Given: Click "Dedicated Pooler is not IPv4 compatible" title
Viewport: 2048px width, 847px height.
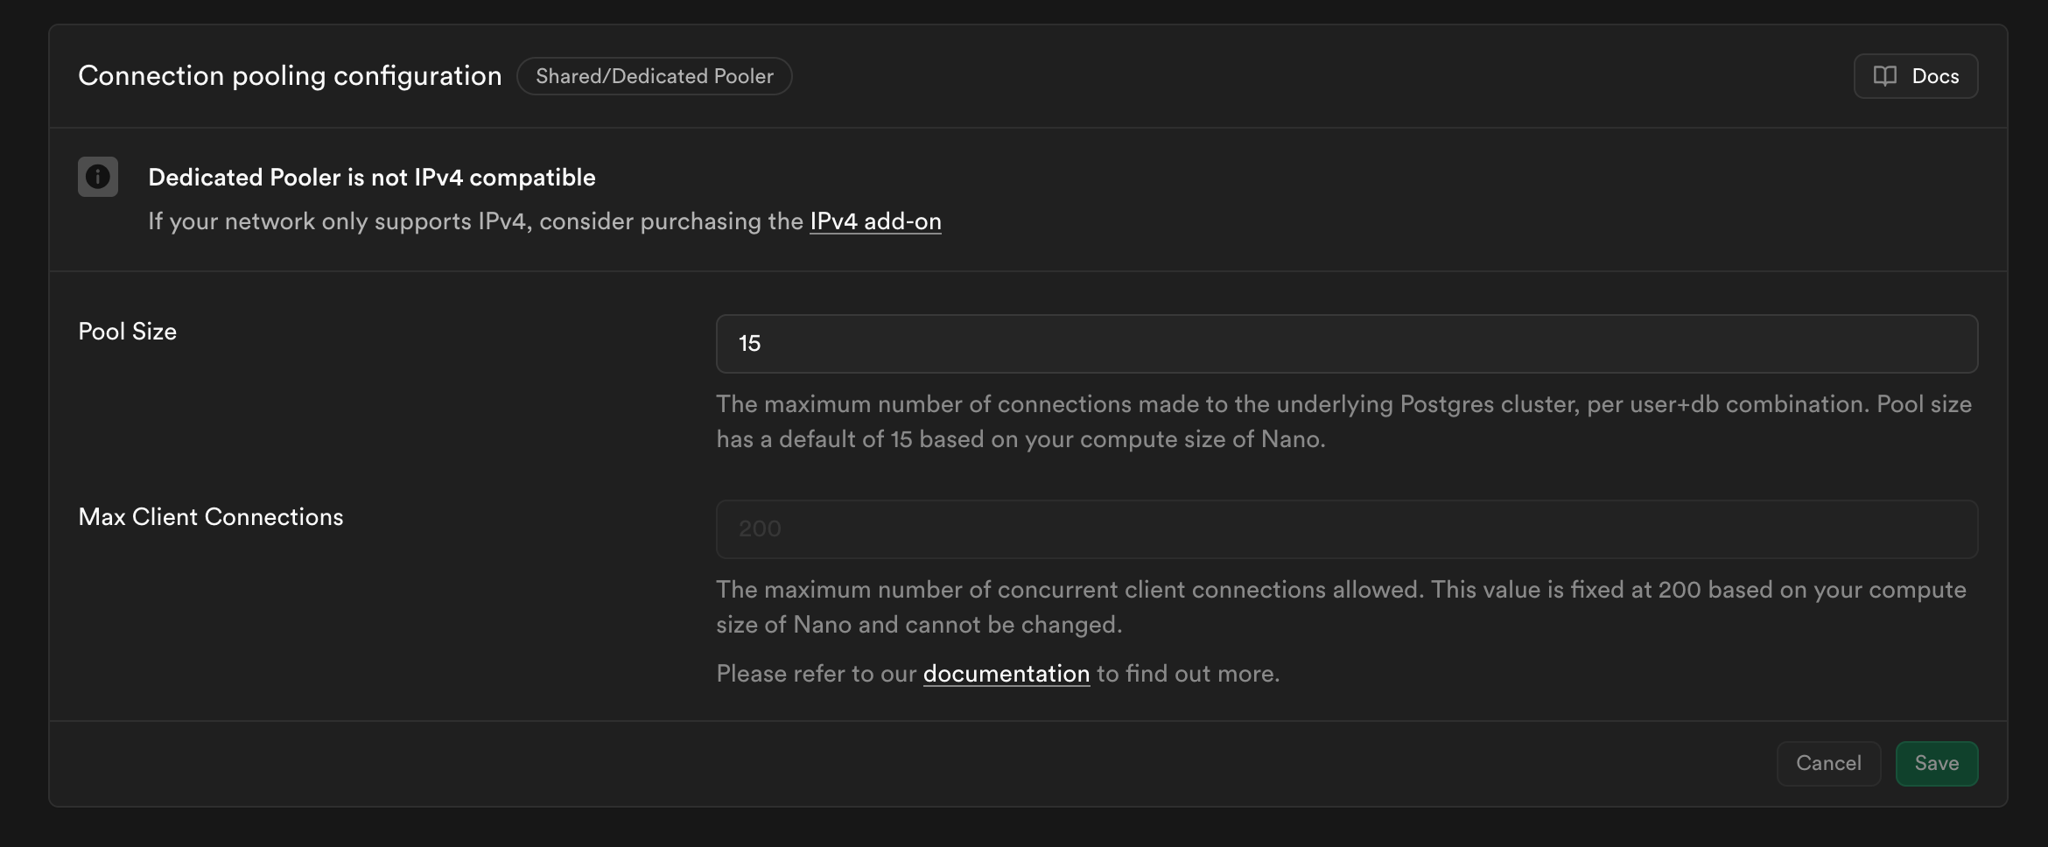Looking at the screenshot, I should pos(372,178).
